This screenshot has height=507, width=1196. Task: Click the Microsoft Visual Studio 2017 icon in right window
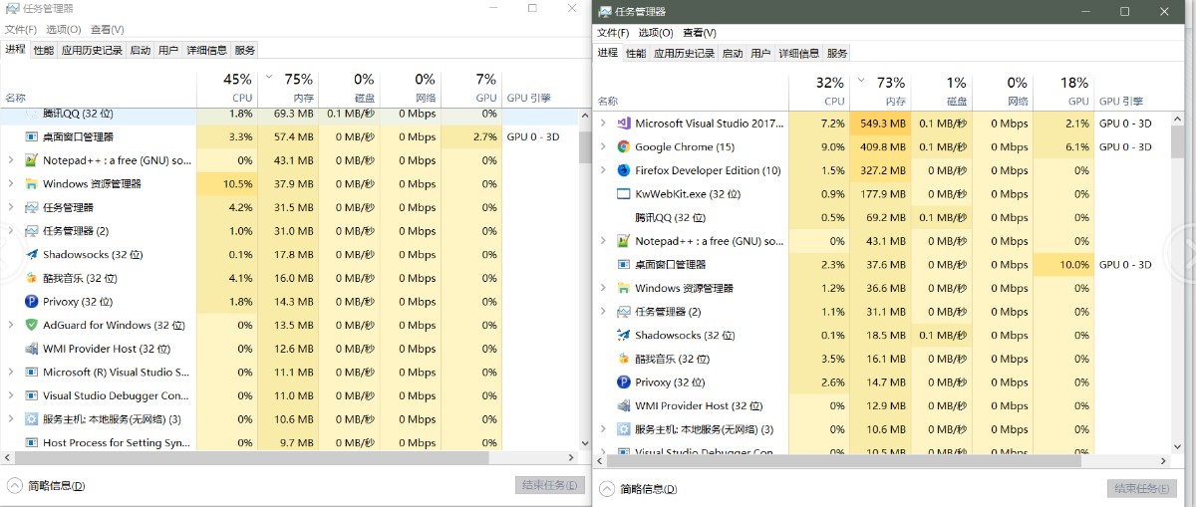624,124
